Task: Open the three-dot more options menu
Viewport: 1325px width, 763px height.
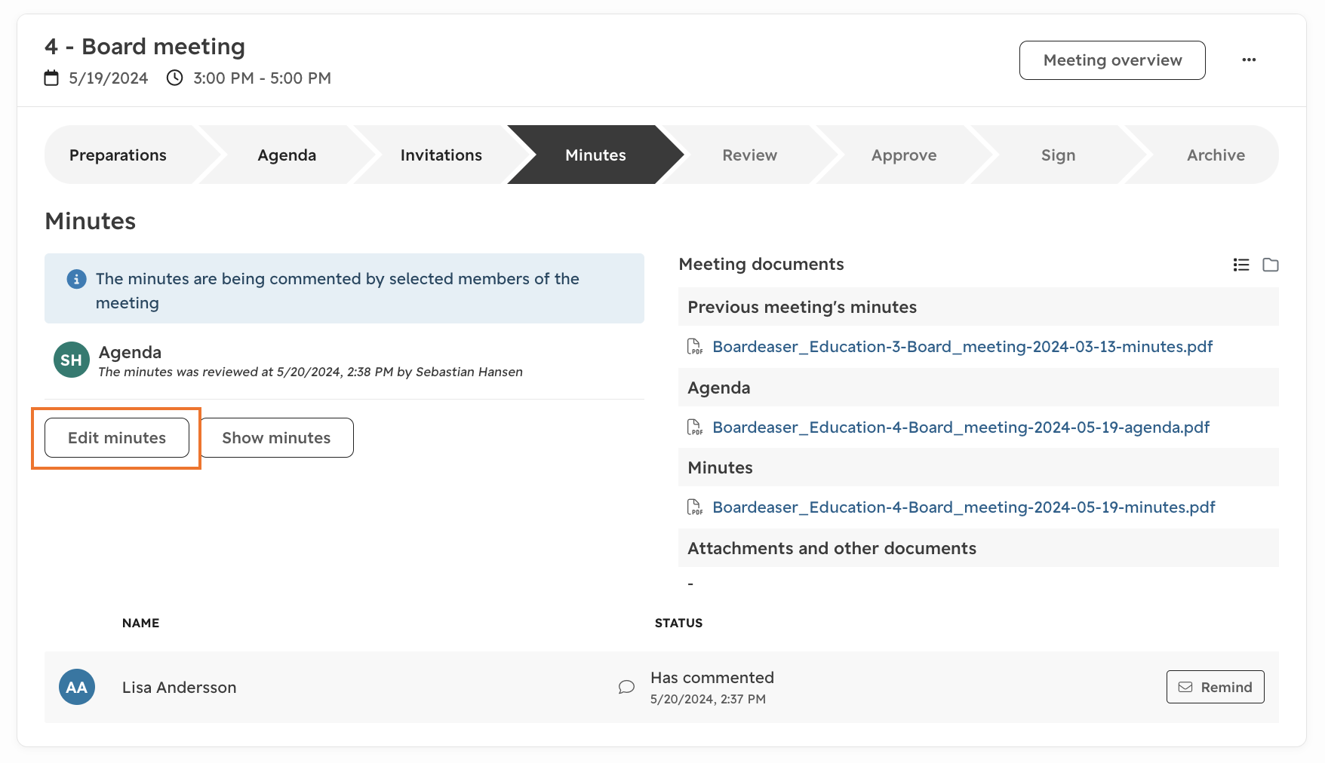Action: click(x=1249, y=60)
